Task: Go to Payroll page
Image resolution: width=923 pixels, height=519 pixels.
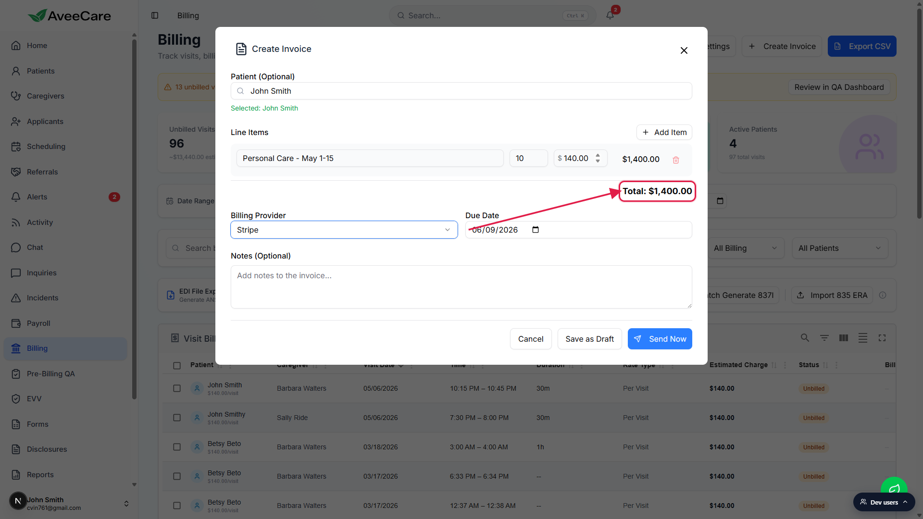Action: 65,323
